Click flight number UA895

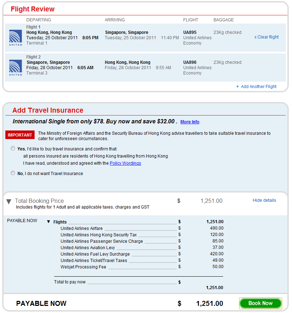click(190, 32)
